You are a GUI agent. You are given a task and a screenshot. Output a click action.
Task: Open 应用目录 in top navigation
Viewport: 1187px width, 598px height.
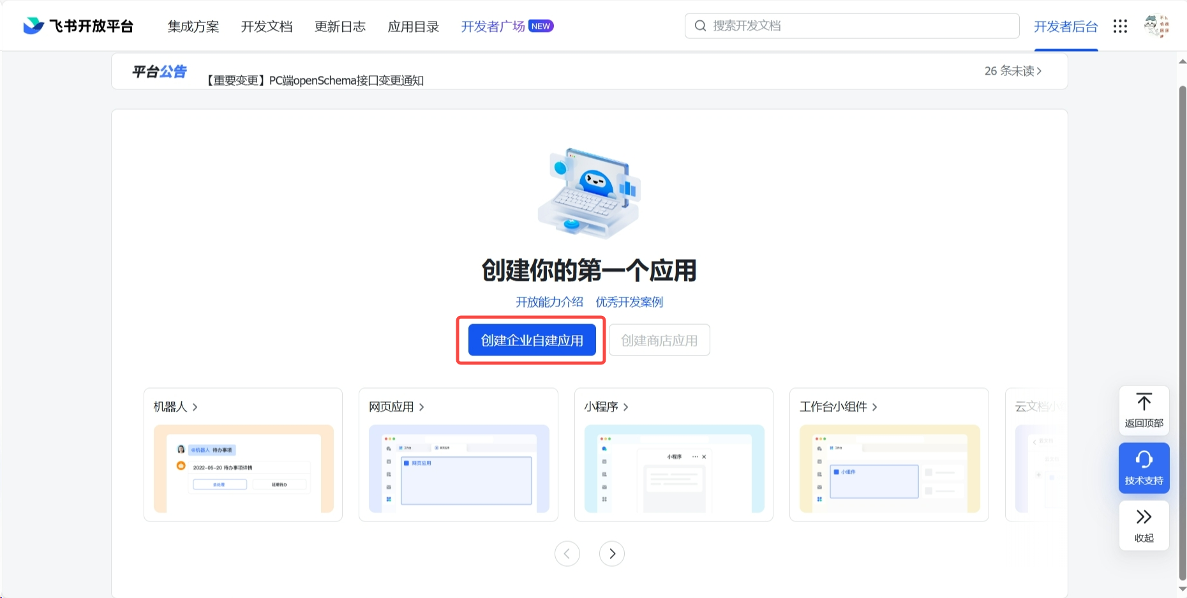(x=414, y=26)
